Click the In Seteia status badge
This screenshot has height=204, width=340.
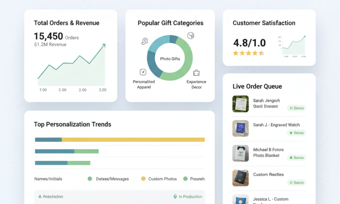[x=296, y=108]
